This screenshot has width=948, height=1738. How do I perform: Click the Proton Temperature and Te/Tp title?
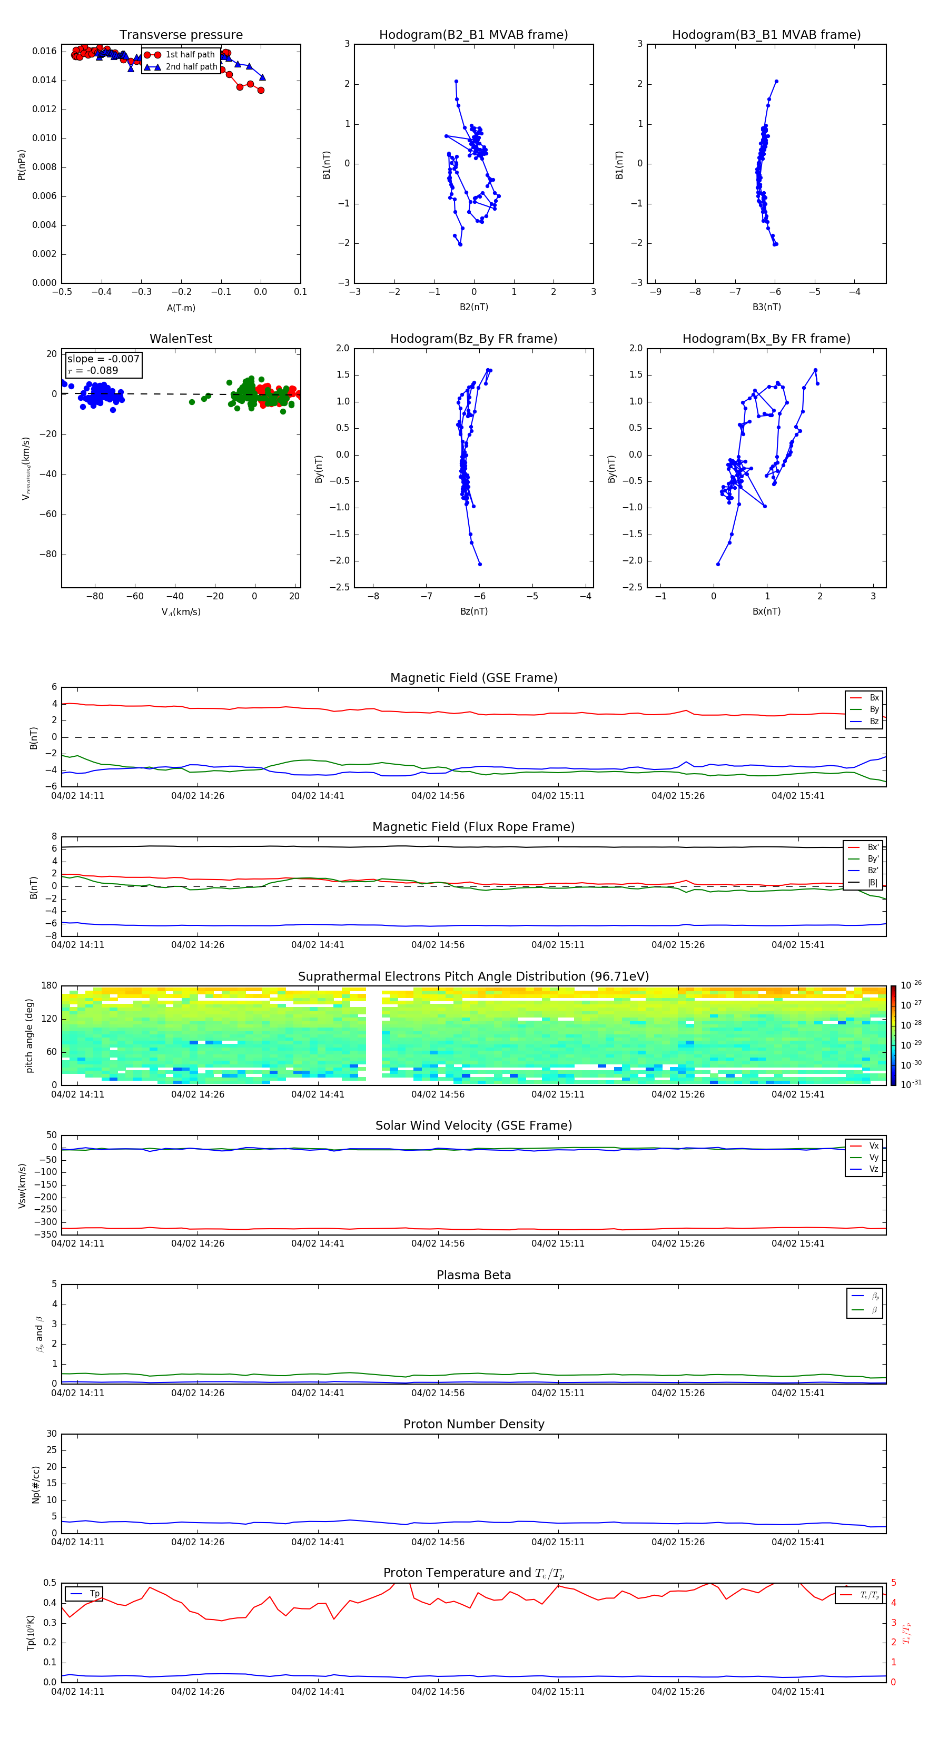(x=473, y=1573)
